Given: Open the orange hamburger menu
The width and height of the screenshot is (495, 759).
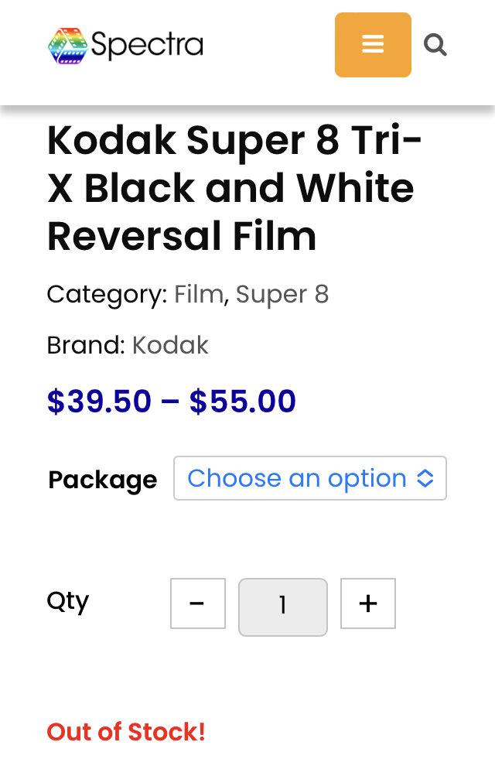Looking at the screenshot, I should click(x=373, y=45).
